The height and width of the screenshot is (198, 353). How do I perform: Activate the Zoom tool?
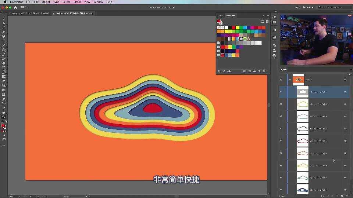click(4, 116)
